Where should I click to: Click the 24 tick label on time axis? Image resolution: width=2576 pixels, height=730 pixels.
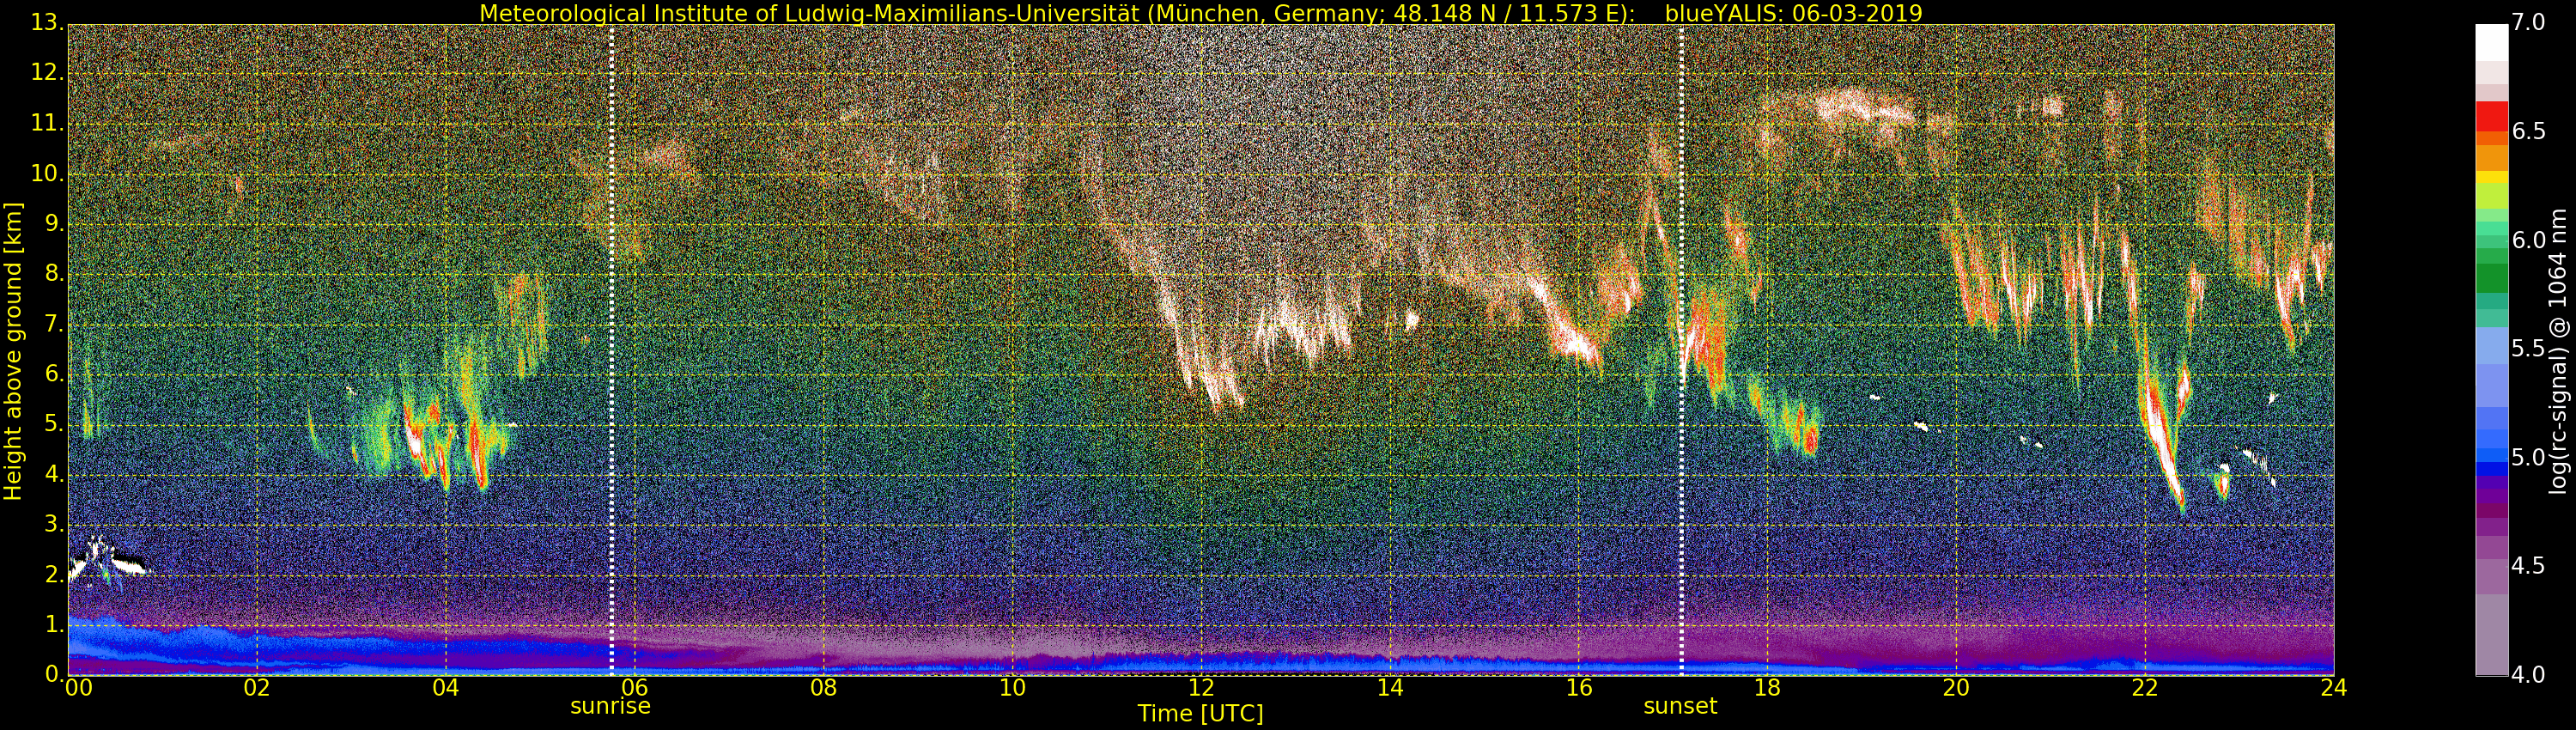[2333, 688]
